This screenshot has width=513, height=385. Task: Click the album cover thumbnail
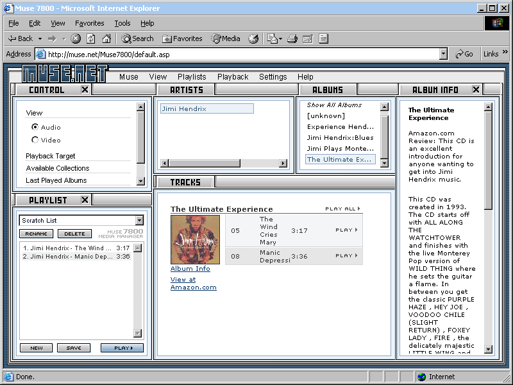point(195,239)
